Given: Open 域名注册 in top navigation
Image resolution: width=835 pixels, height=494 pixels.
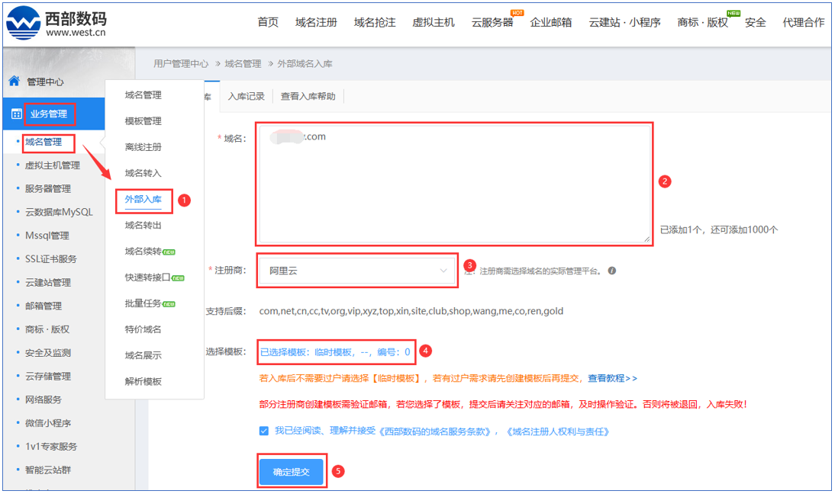Looking at the screenshot, I should point(316,22).
